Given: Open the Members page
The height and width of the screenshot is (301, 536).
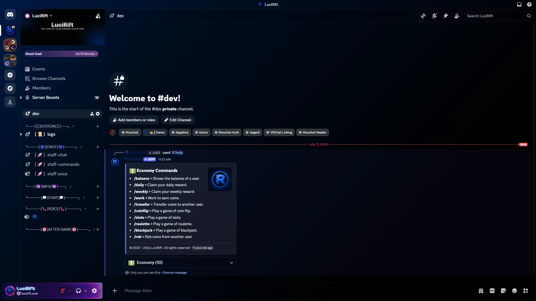Looking at the screenshot, I should (x=62, y=88).
